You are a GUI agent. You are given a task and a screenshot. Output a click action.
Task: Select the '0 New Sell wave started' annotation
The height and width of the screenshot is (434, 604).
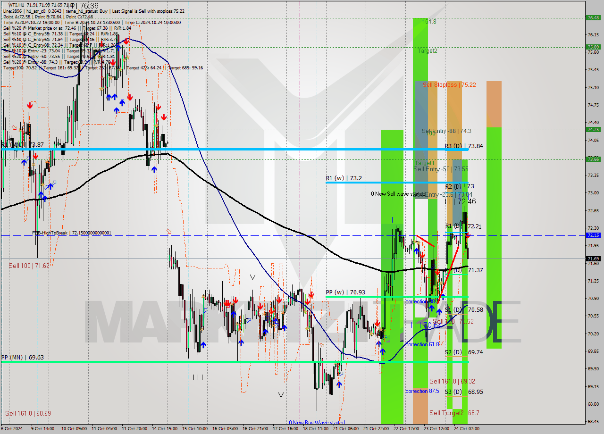coord(398,193)
